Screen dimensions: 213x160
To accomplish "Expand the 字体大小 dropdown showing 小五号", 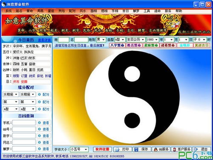I will tap(79, 149).
